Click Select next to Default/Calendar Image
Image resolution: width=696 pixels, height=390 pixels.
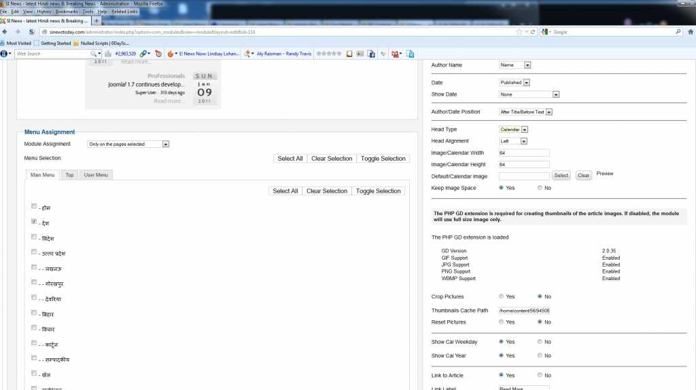[561, 176]
